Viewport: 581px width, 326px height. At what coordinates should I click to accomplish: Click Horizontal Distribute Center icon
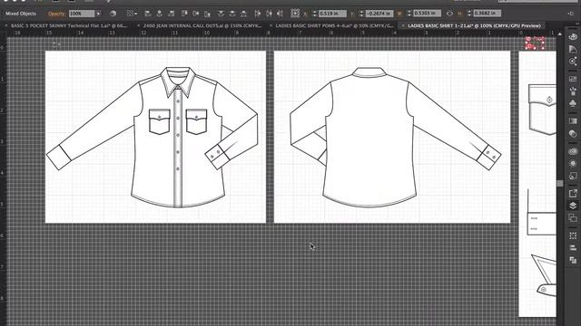coord(269,14)
